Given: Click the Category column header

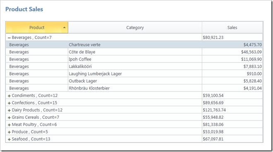Looking at the screenshot, I should (135, 27).
